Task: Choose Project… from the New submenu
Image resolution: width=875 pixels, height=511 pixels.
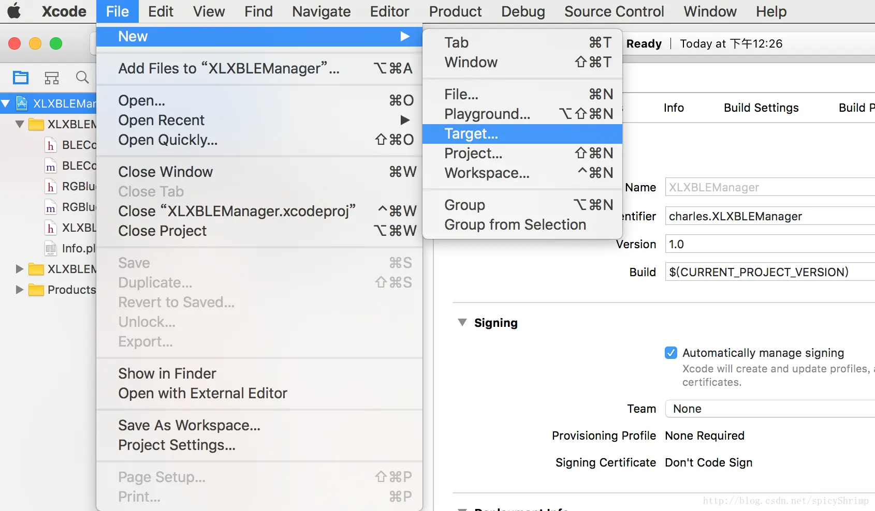Action: [522, 154]
